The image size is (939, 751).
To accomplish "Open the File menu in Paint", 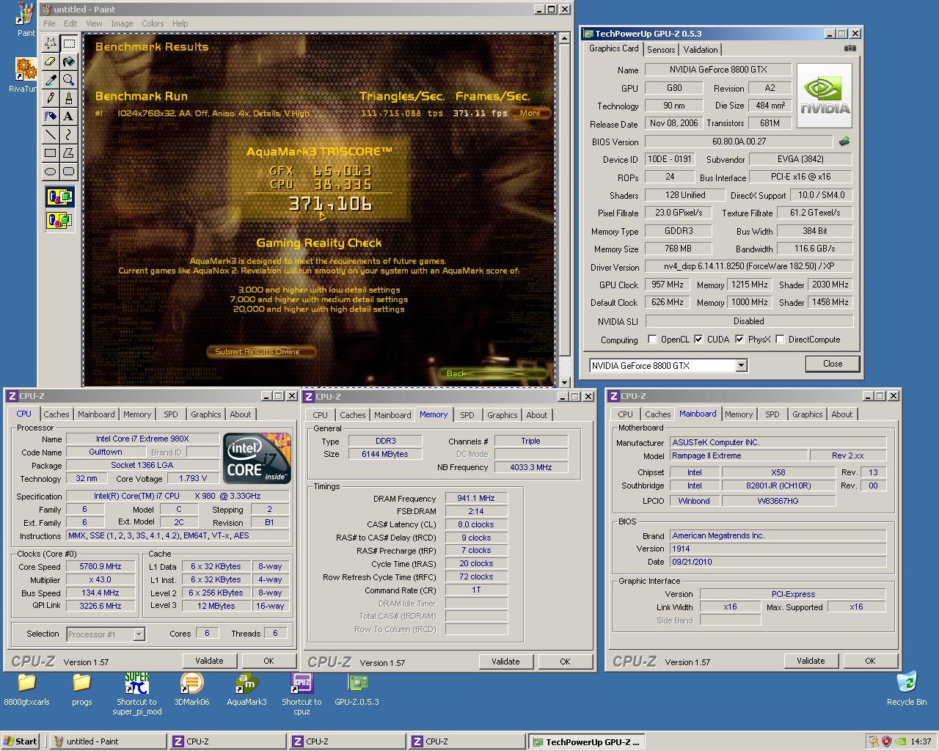I will point(49,23).
